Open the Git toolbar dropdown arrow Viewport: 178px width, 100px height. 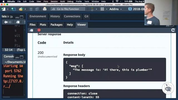(97, 9)
